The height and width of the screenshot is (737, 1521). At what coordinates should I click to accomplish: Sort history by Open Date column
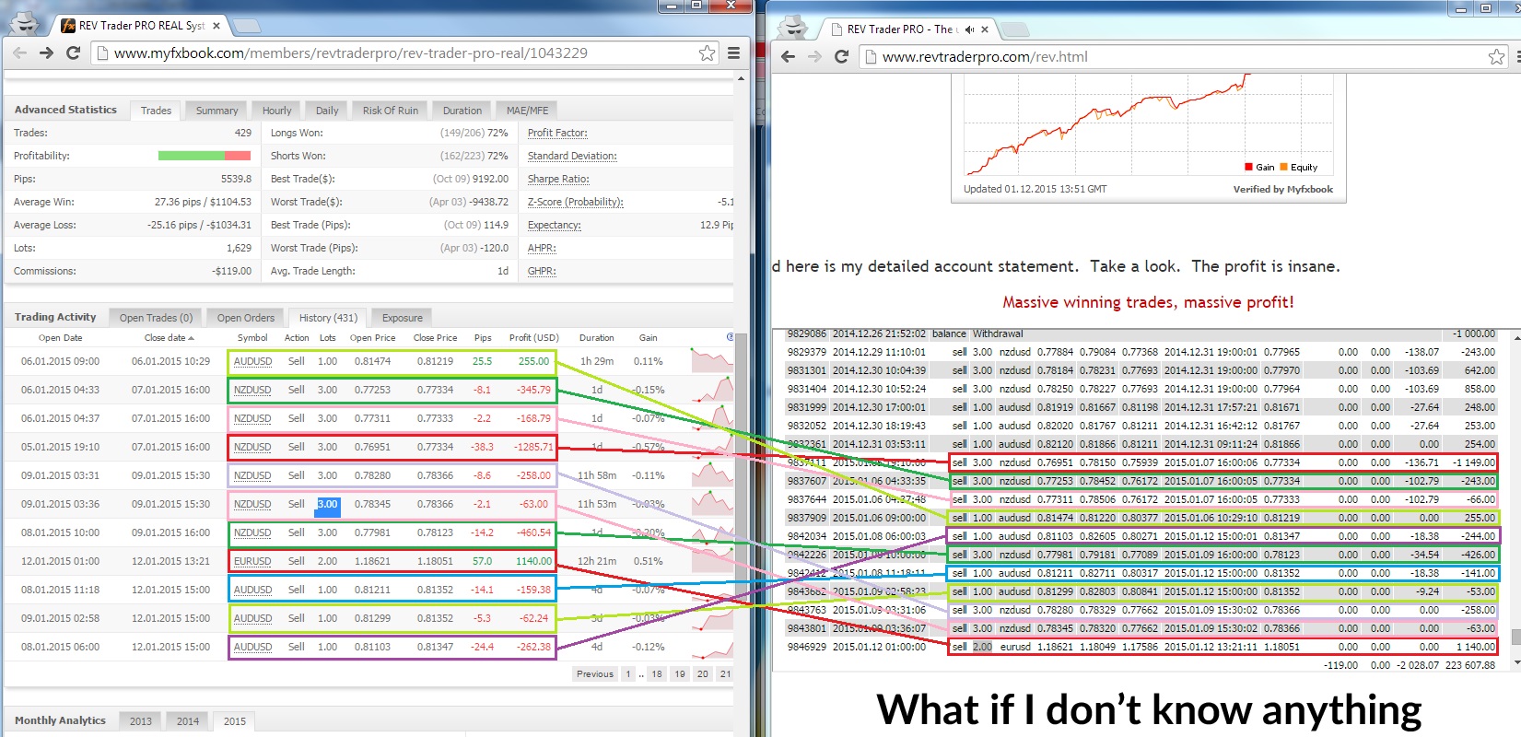[x=61, y=338]
